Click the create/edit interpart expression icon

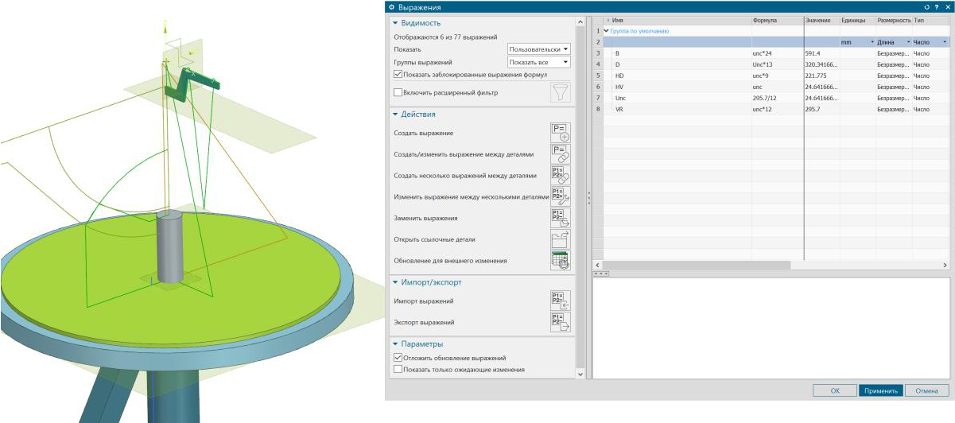tap(561, 154)
